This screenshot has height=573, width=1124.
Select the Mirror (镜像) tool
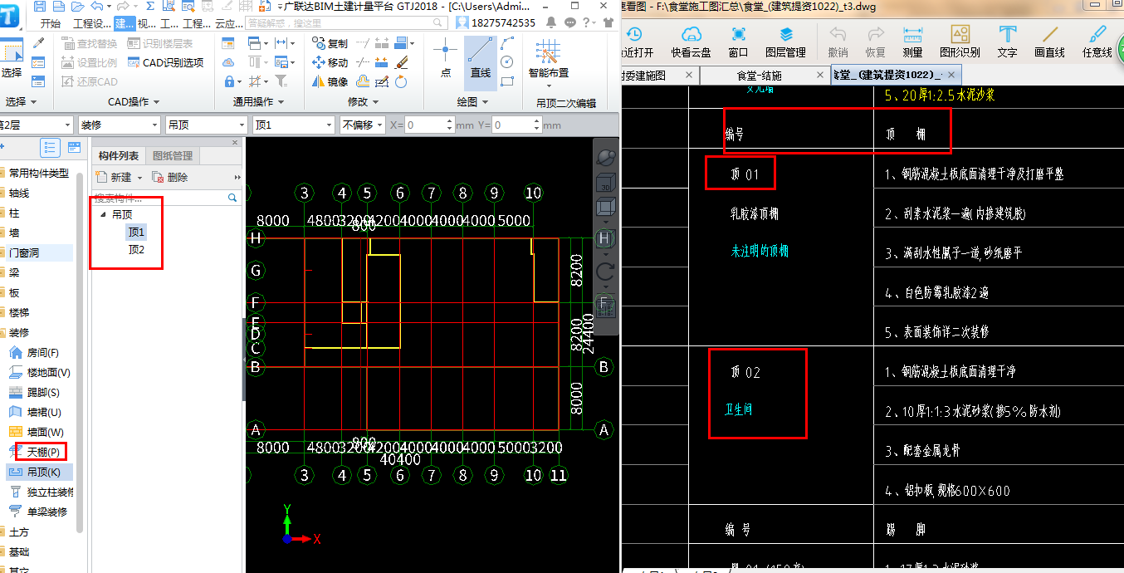pos(330,81)
